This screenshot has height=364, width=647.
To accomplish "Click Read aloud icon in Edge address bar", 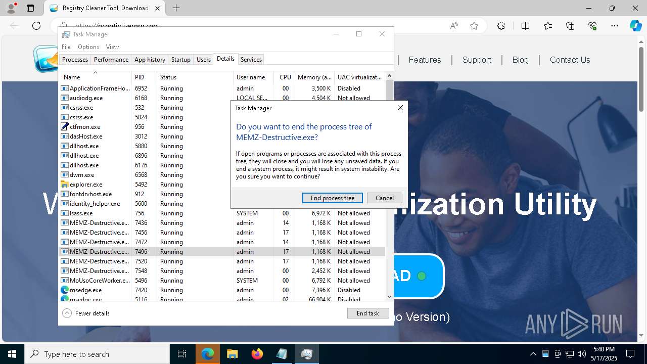I will click(x=454, y=26).
